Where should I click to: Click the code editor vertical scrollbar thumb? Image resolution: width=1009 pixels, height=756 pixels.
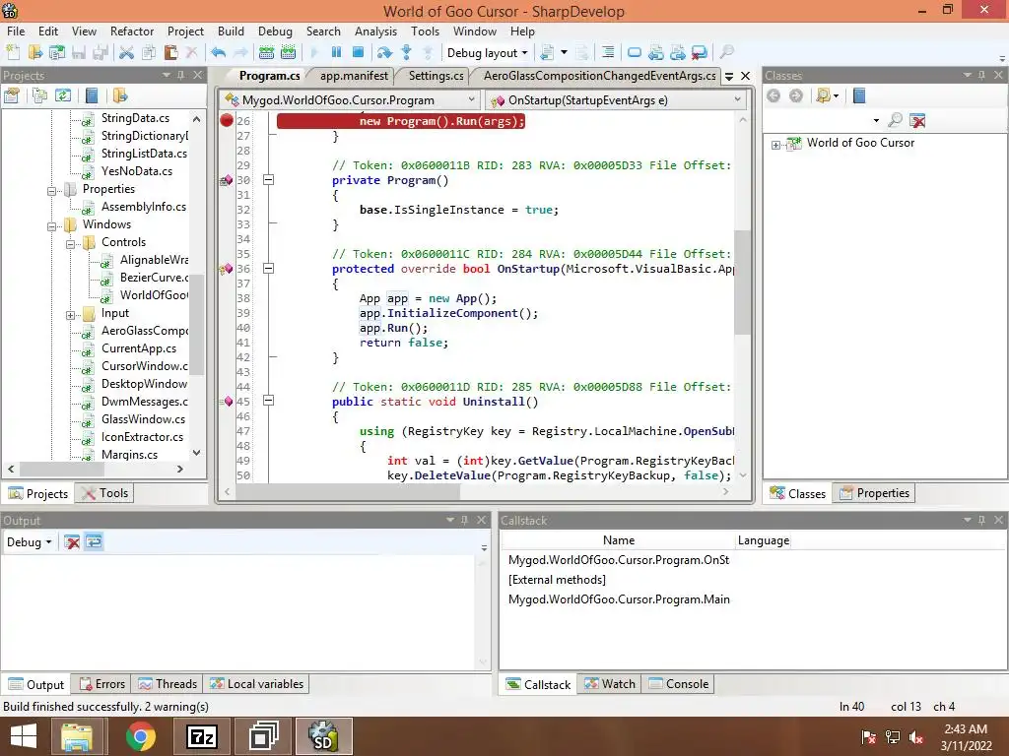742,283
